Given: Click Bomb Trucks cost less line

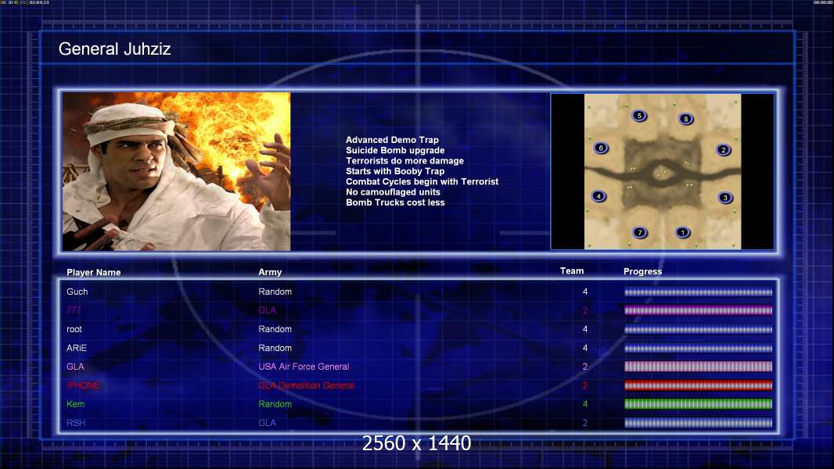Looking at the screenshot, I should click(x=395, y=202).
